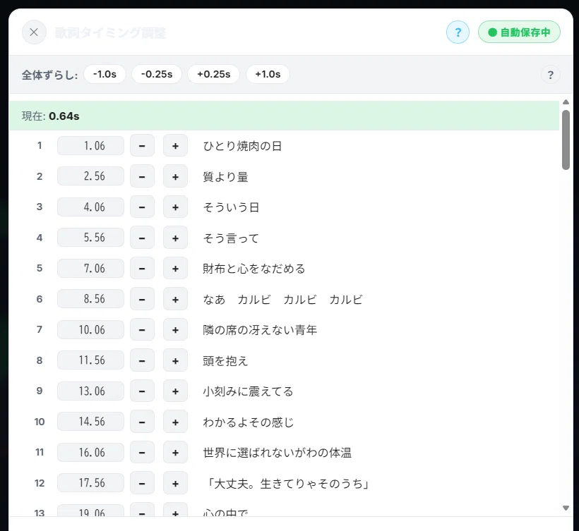
Task: Click the scrollbar down arrow
Action: 566,508
